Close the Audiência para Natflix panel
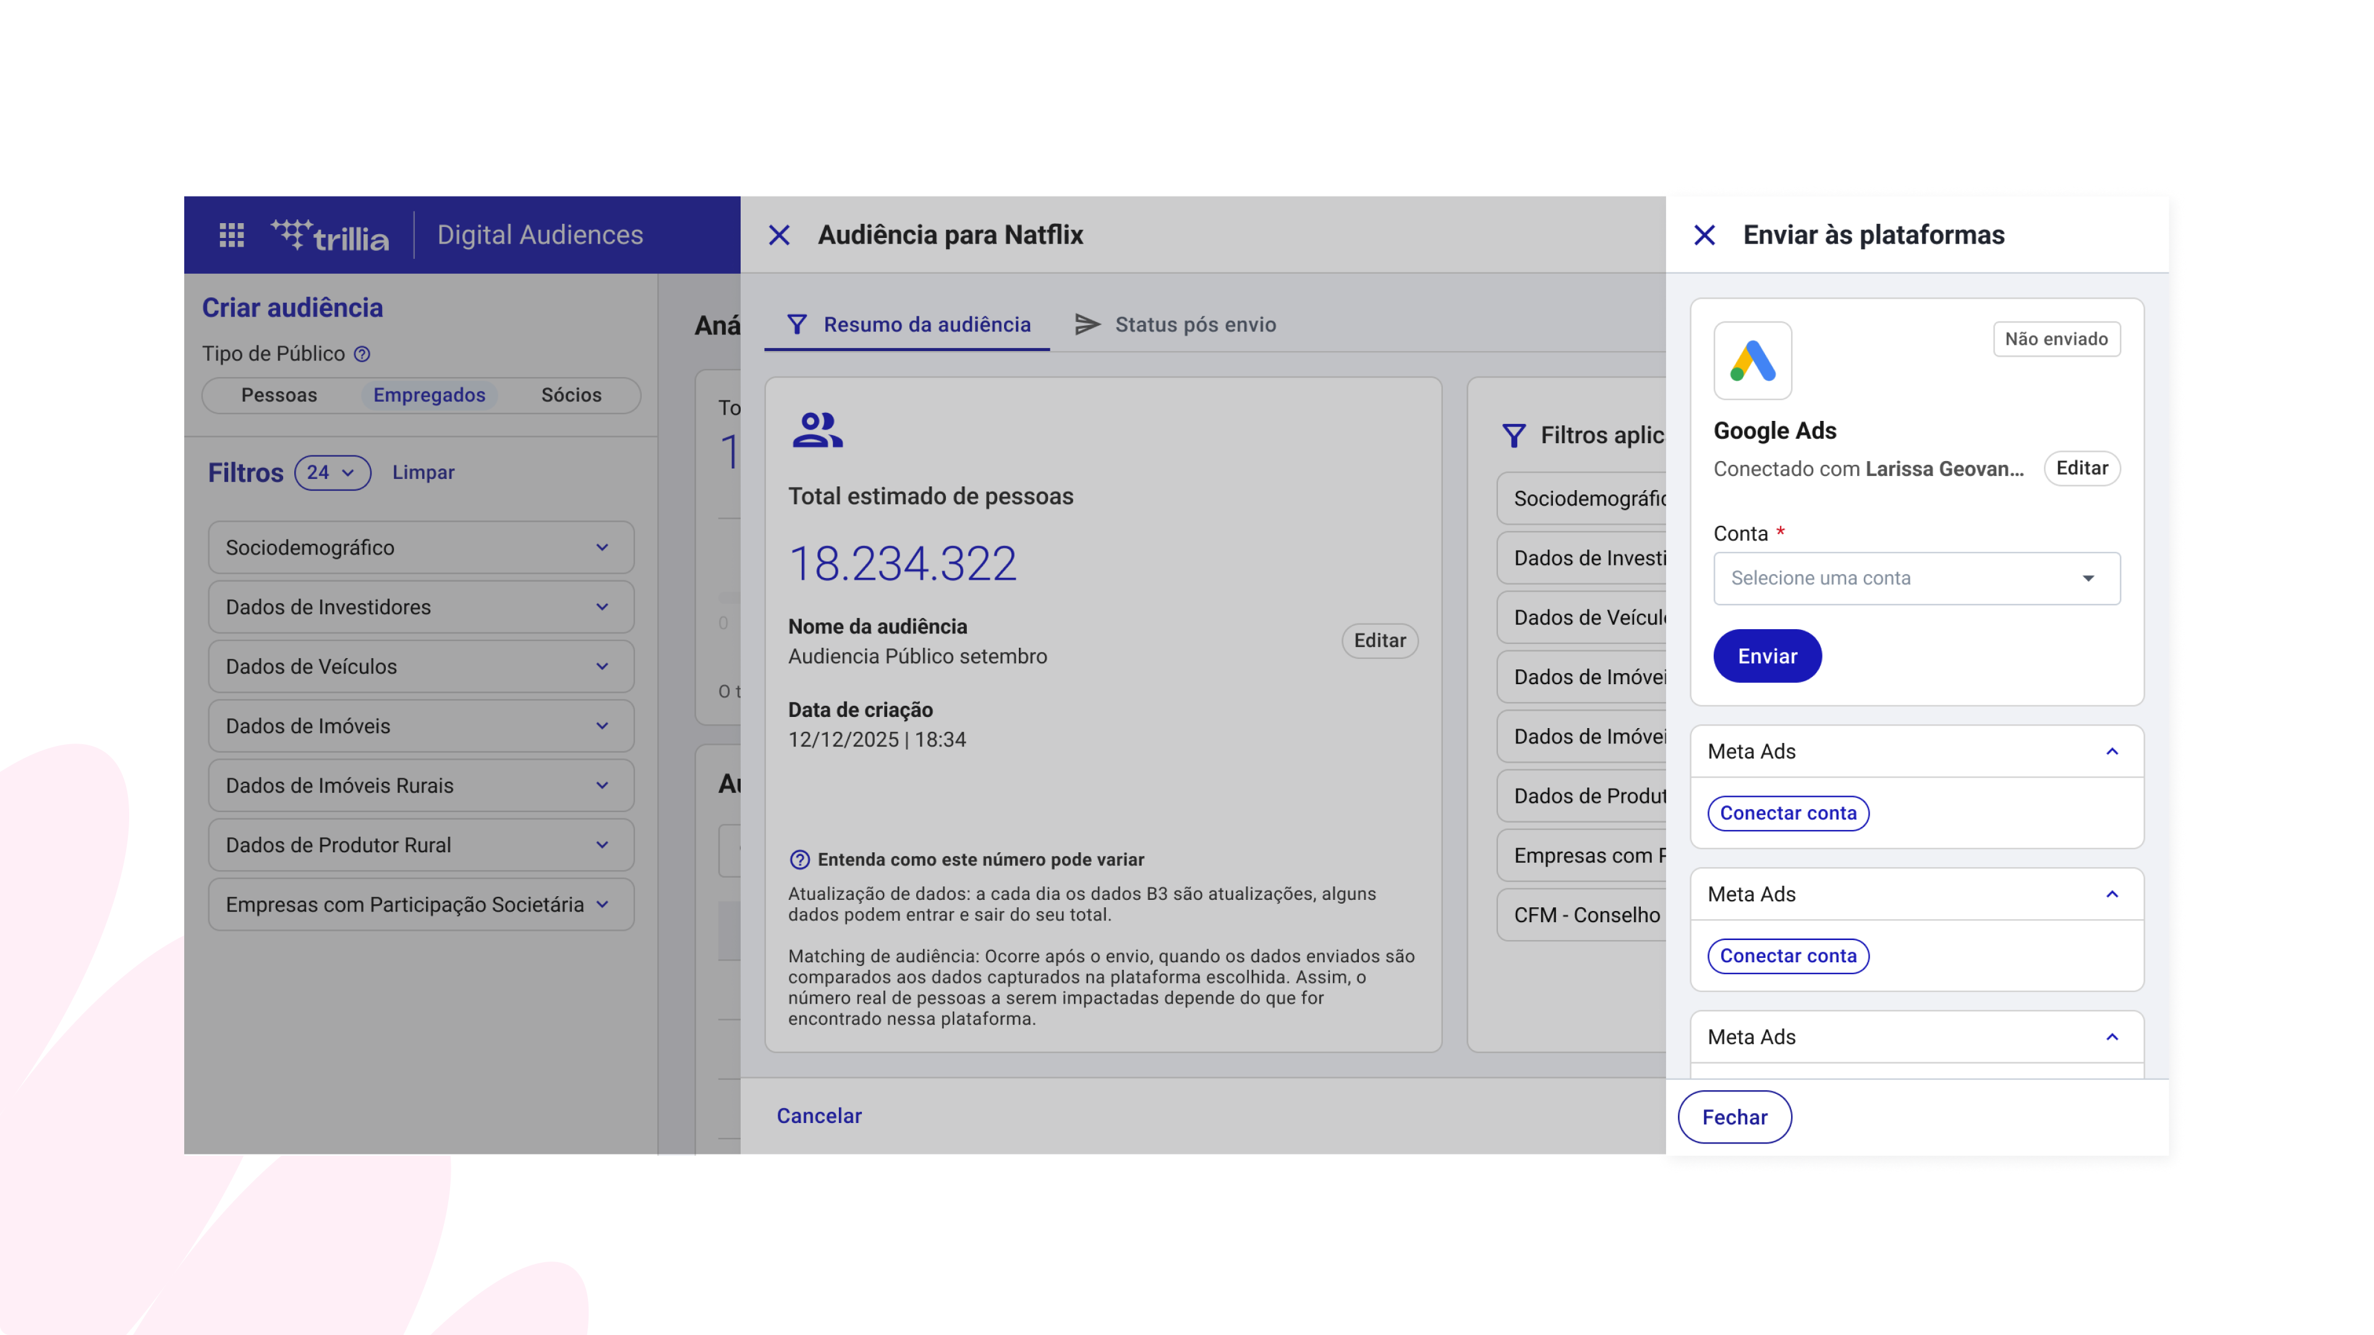The width and height of the screenshot is (2374, 1335). (x=780, y=235)
